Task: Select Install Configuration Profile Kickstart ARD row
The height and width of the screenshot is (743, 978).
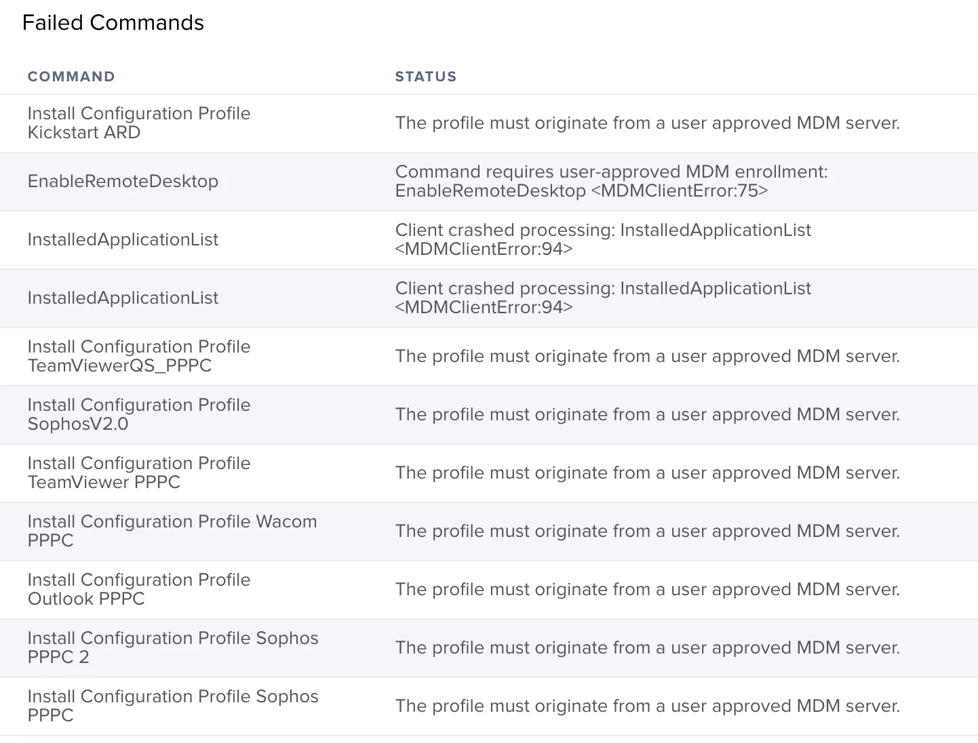Action: [x=489, y=123]
